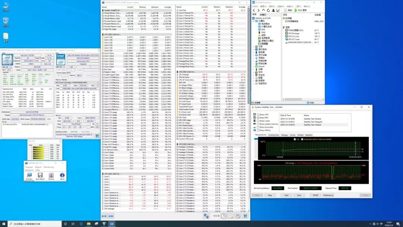
Task: Uncheck the Stress FPU option
Action: tap(258, 118)
